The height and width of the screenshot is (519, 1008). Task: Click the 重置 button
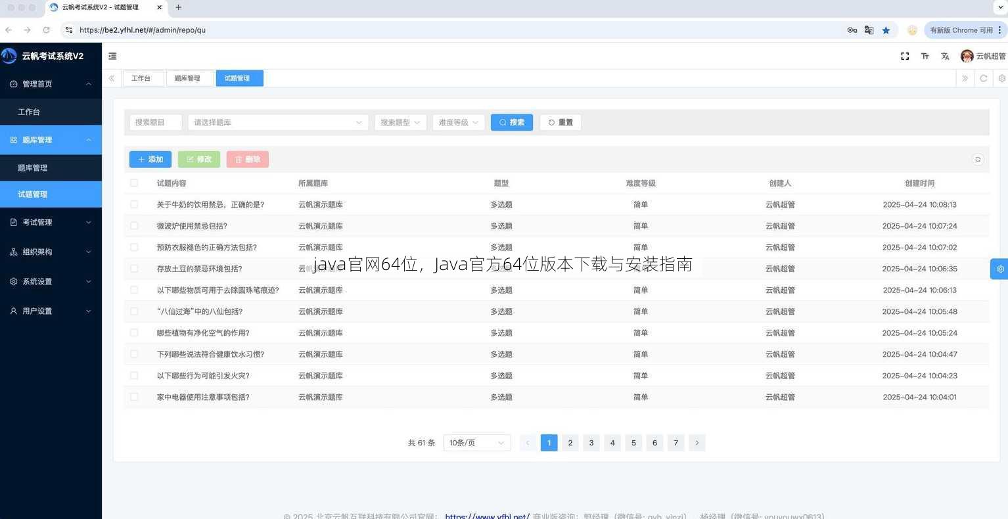561,122
